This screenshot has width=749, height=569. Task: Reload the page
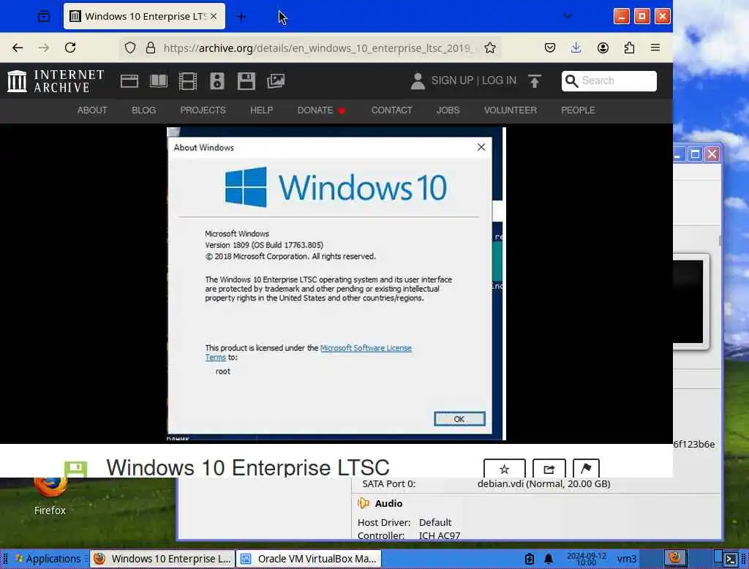pyautogui.click(x=70, y=48)
